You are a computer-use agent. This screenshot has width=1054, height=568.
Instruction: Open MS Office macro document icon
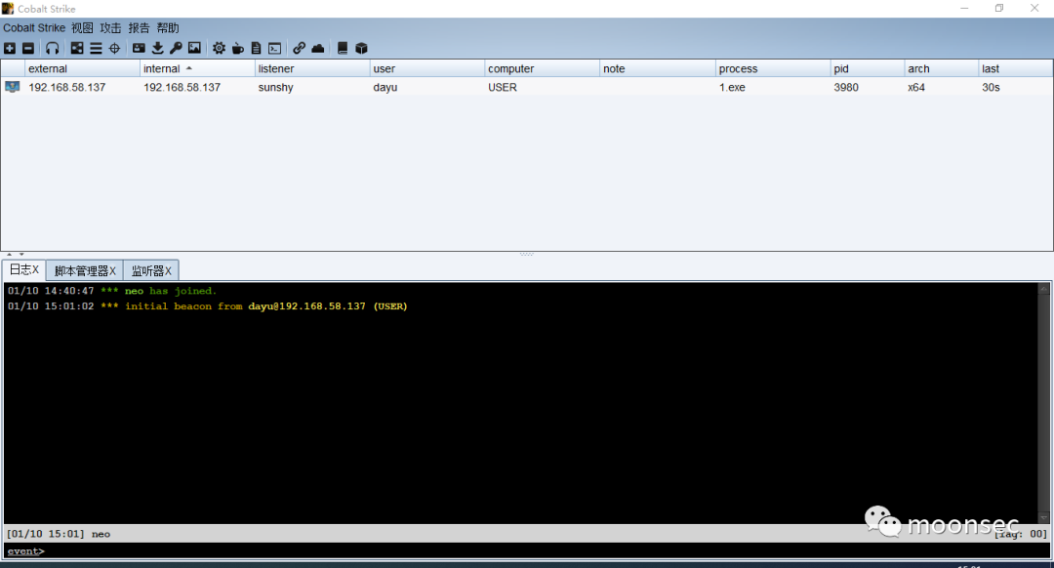(x=256, y=49)
